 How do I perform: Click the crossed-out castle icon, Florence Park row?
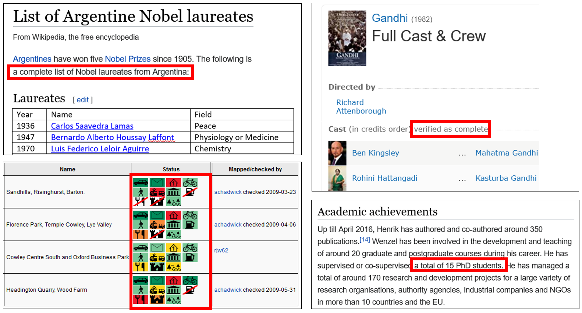coord(157,234)
